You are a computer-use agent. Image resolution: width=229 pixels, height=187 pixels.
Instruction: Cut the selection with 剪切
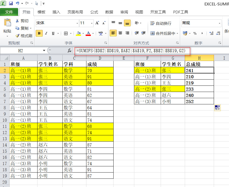coord(22,21)
